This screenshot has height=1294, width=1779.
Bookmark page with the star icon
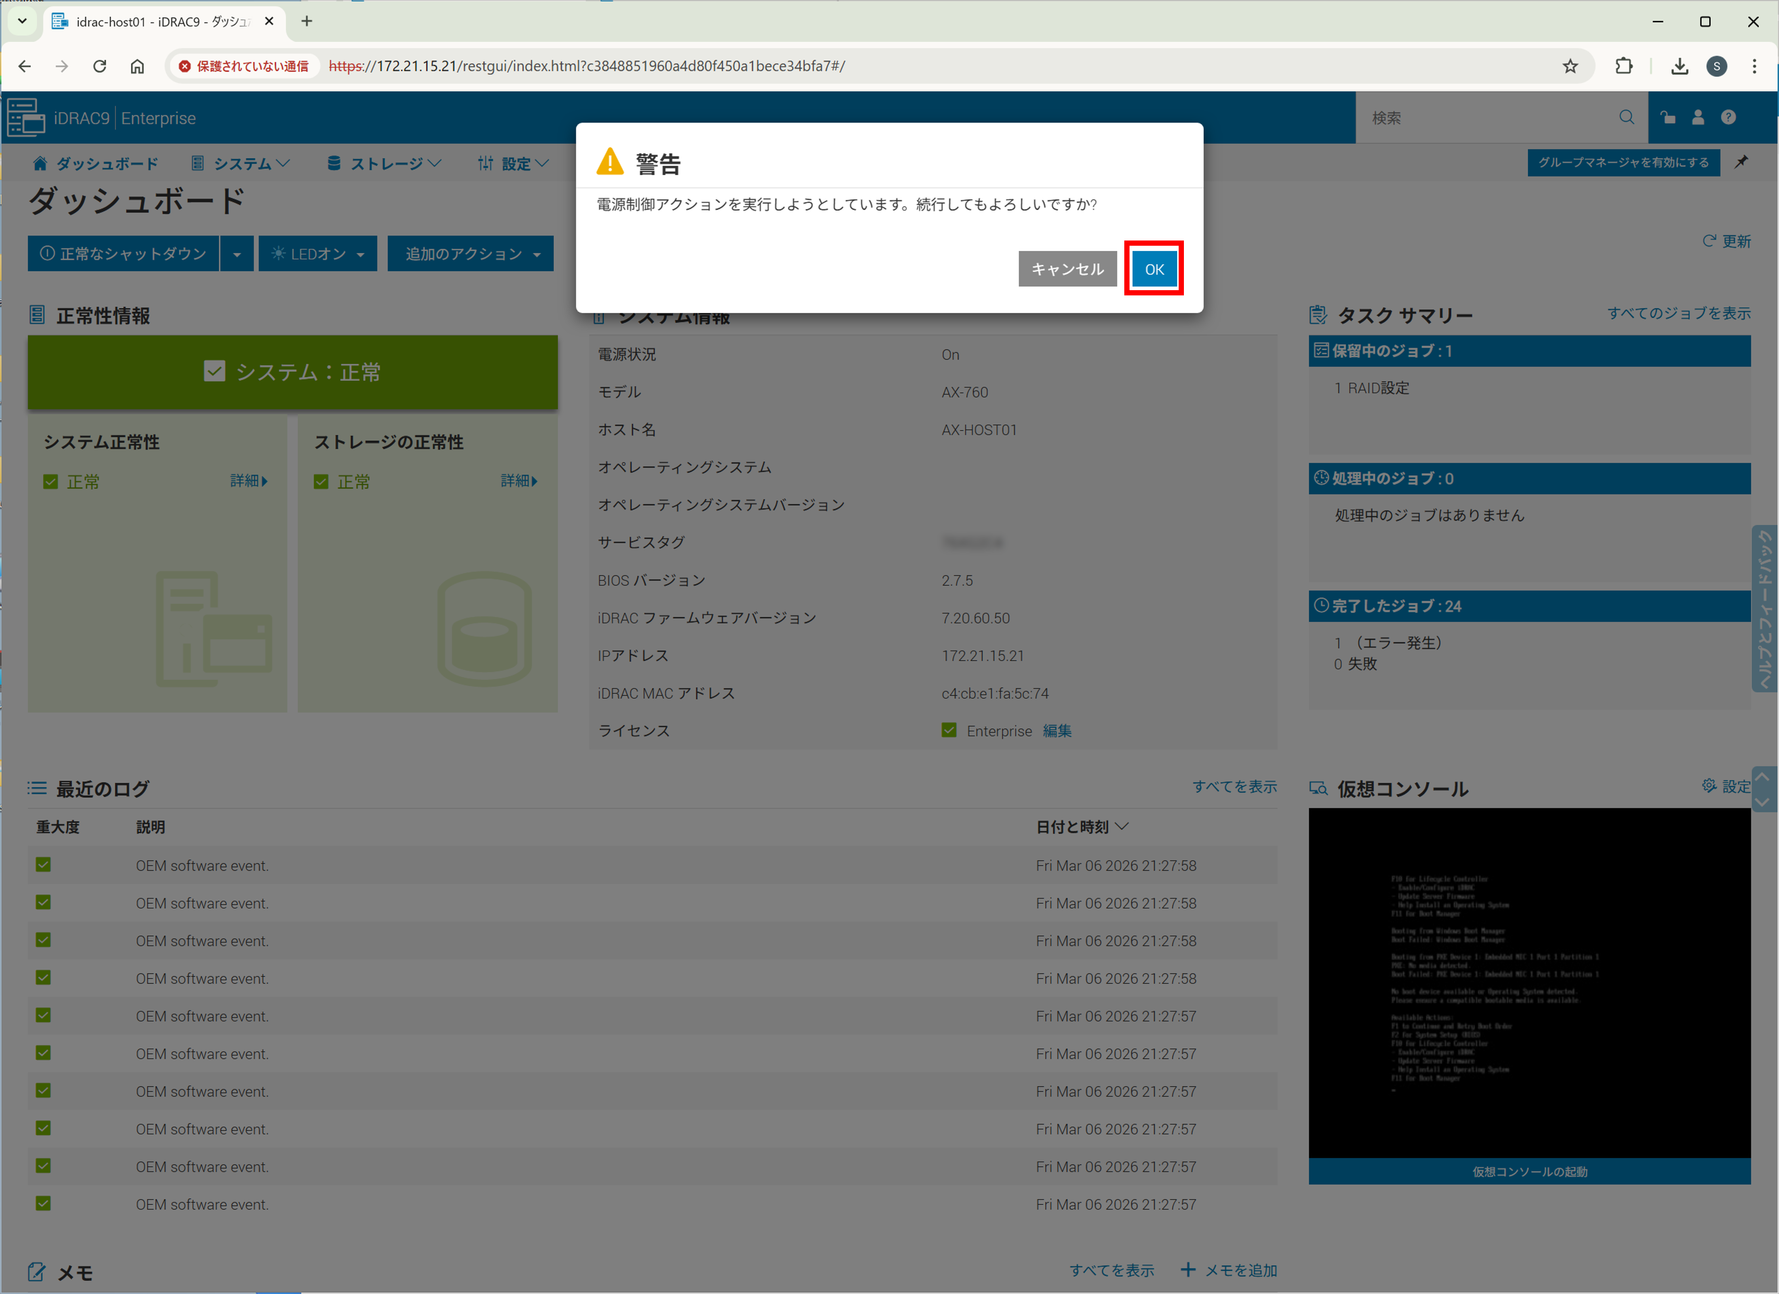point(1570,66)
